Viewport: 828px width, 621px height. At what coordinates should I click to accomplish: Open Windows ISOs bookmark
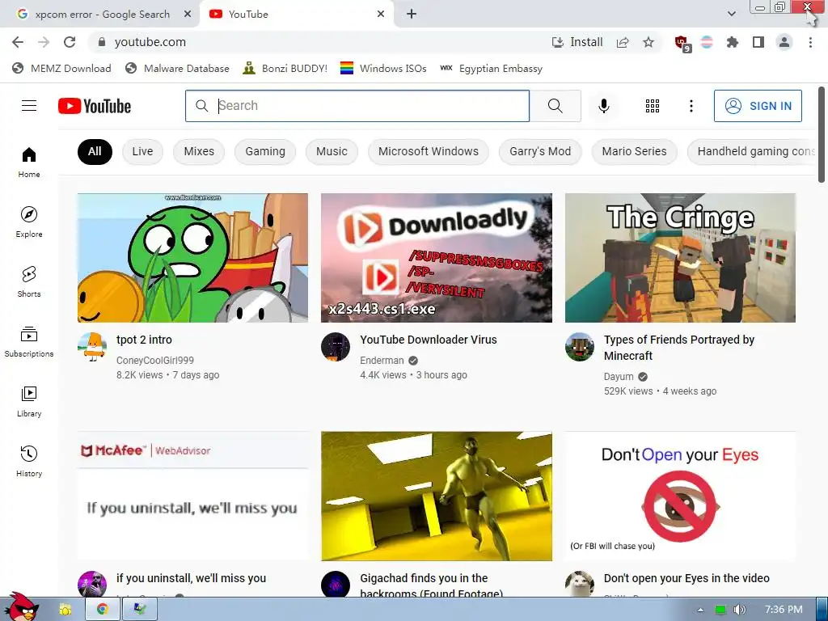point(383,69)
